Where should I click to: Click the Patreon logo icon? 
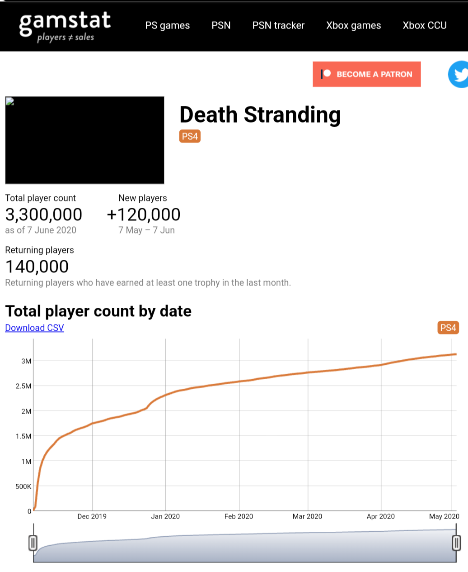[x=326, y=74]
